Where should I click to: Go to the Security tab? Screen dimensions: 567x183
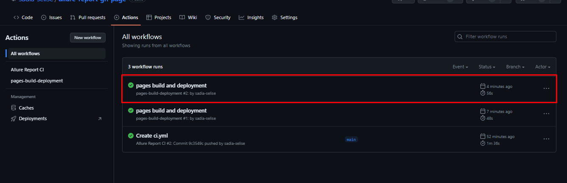point(218,17)
